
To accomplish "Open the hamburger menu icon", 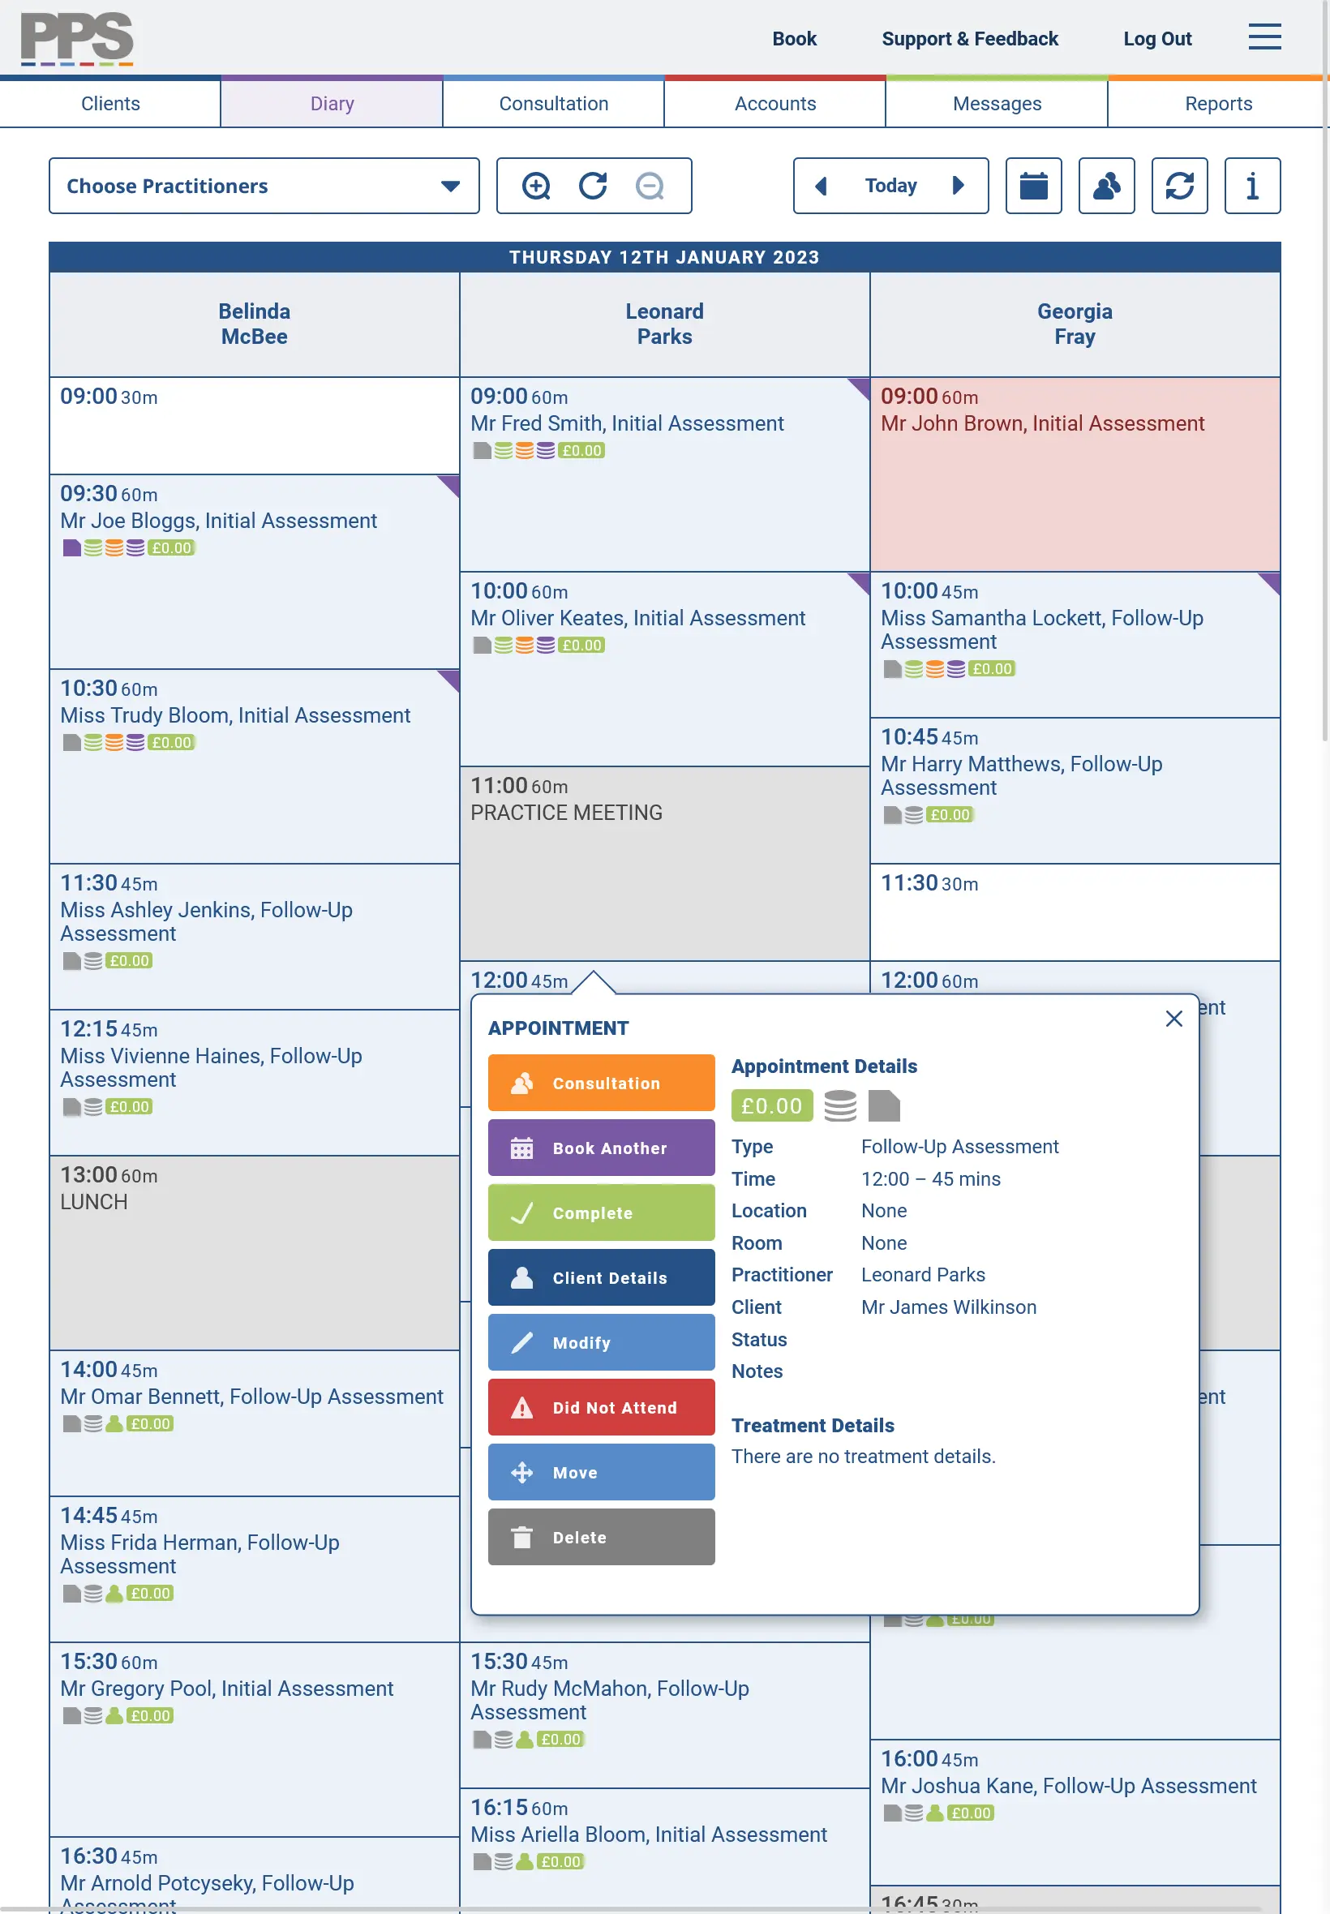I will click(1264, 36).
